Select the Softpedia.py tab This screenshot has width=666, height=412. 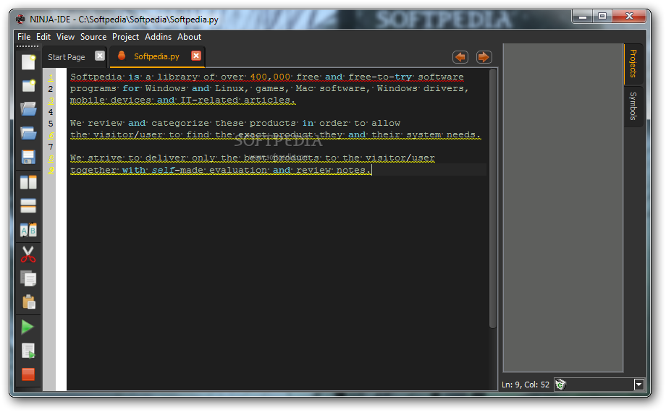coord(156,56)
